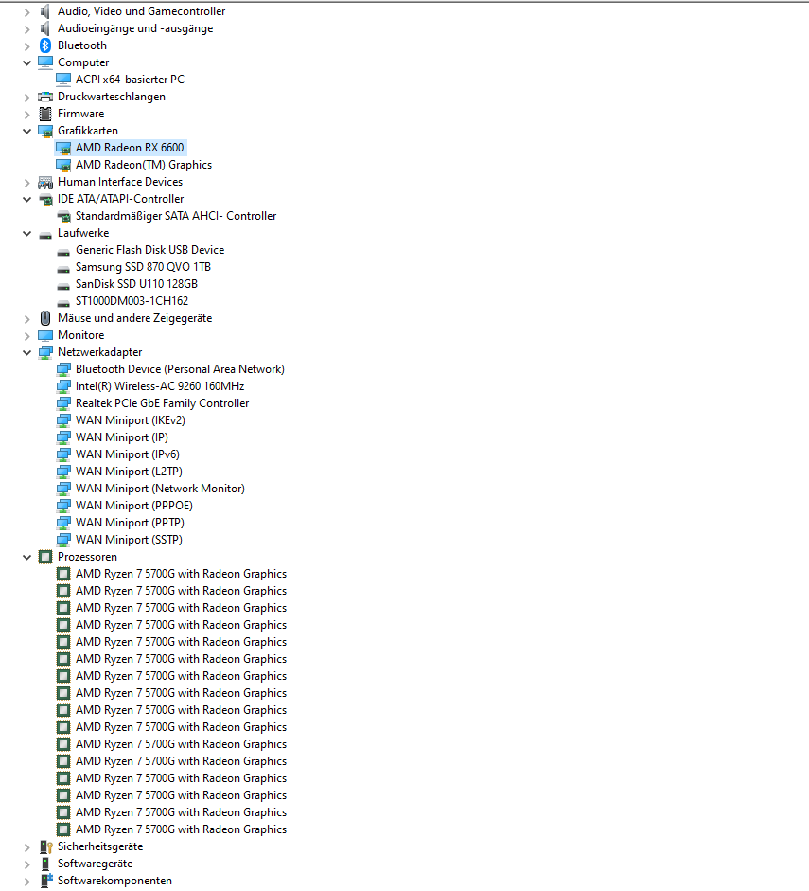
Task: Click the Intel(R) Wireless-AC 9260 adapter icon
Action: (x=63, y=386)
